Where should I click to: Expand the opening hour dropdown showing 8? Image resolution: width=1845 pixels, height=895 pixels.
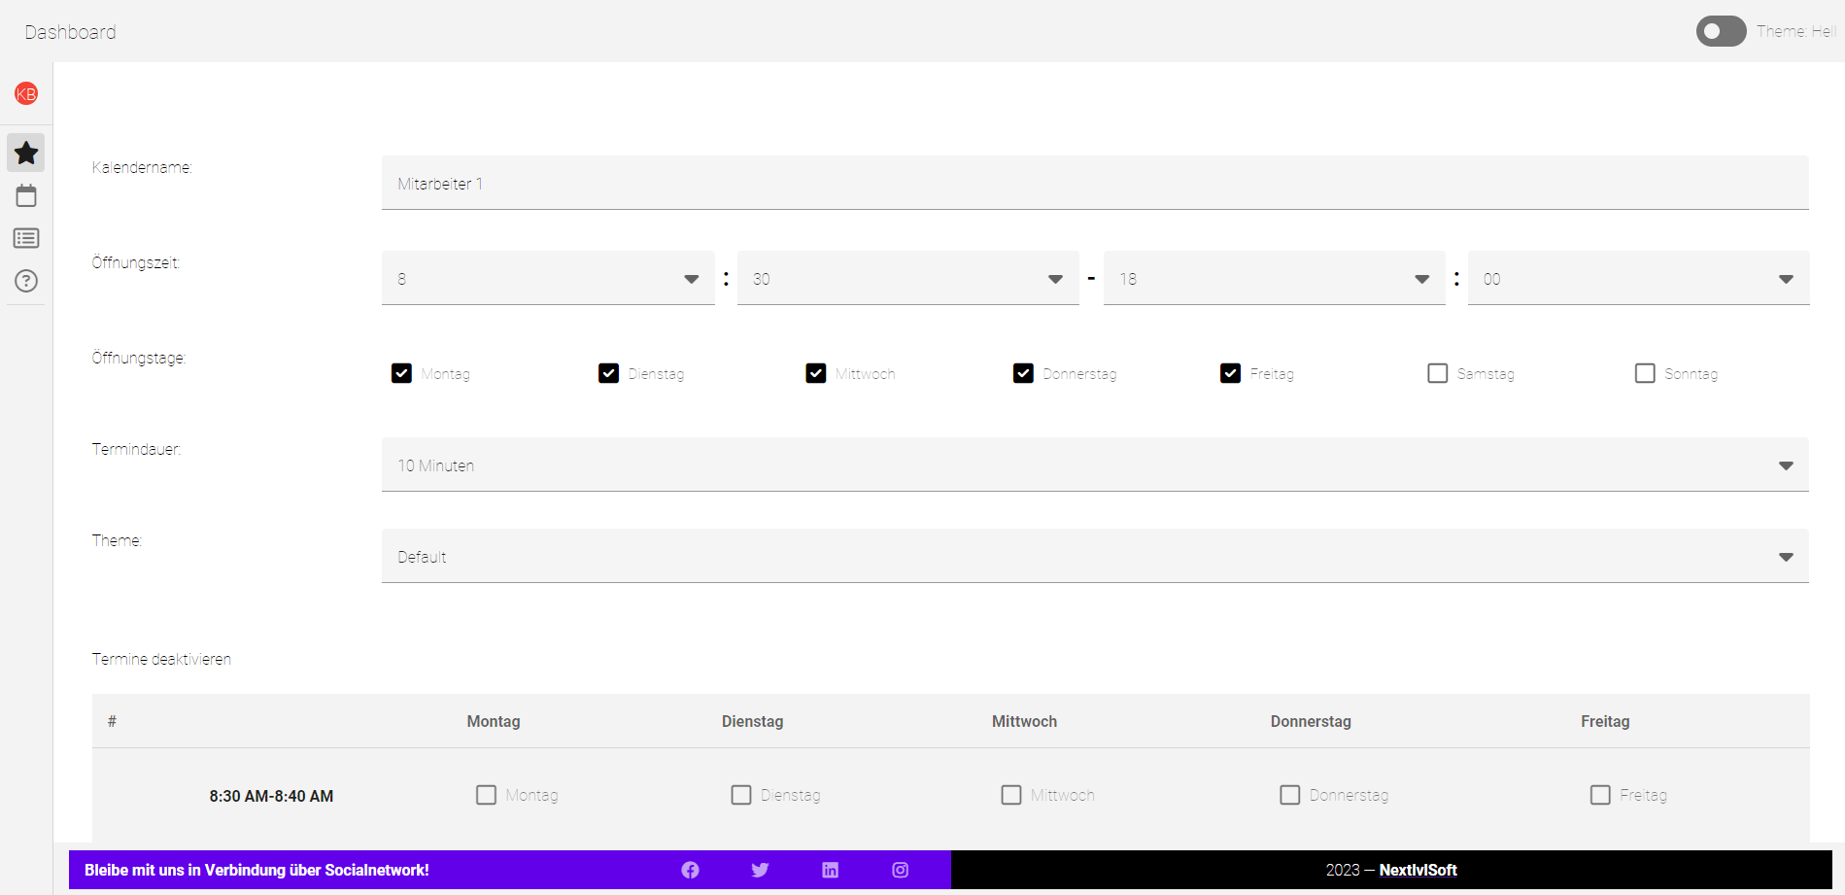pyautogui.click(x=548, y=279)
